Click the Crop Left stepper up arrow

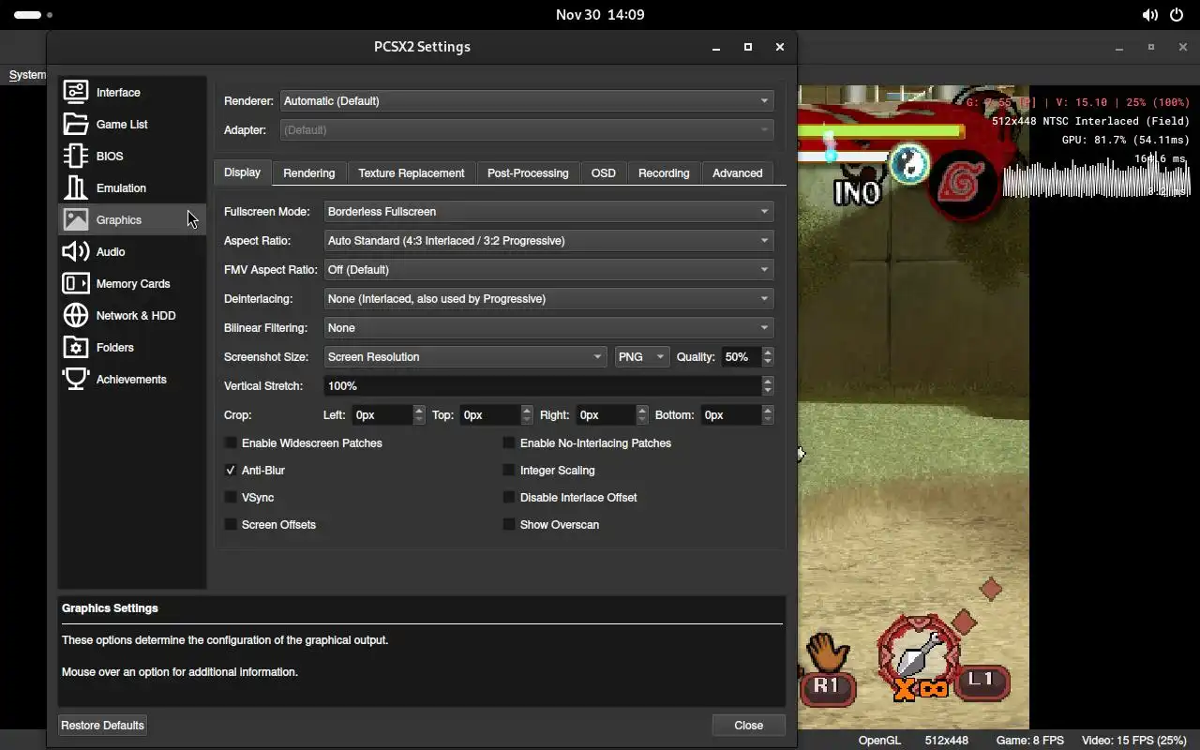419,410
